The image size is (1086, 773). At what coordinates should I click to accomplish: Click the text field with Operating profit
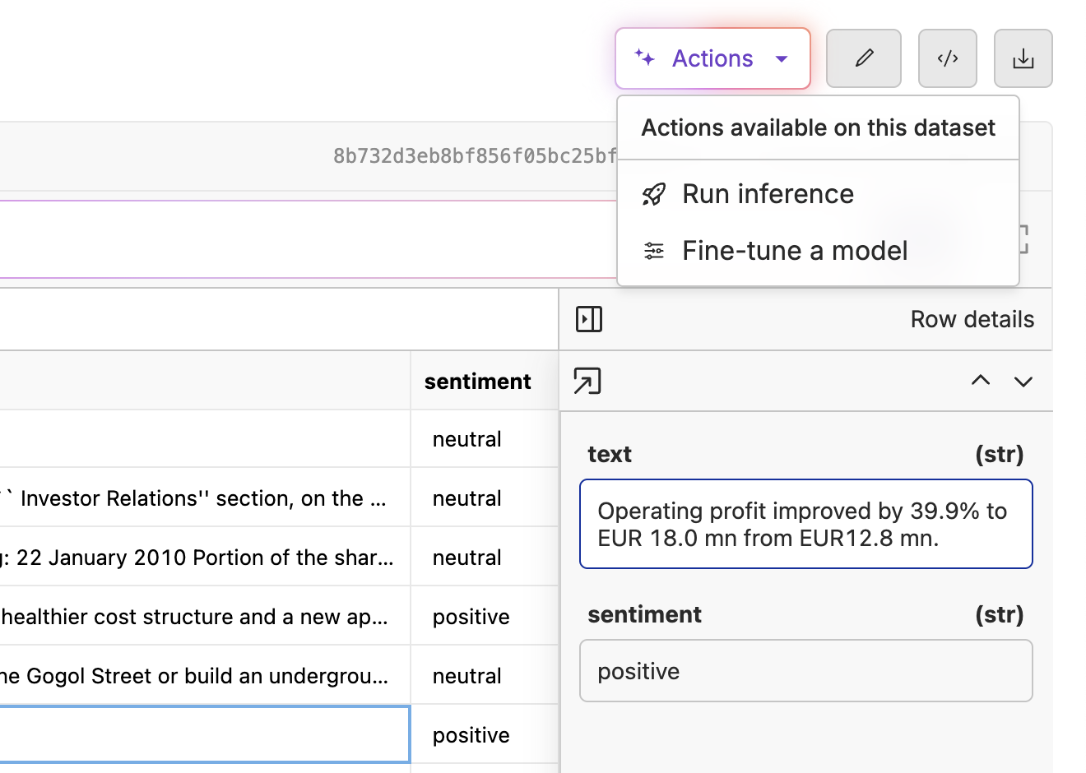805,524
